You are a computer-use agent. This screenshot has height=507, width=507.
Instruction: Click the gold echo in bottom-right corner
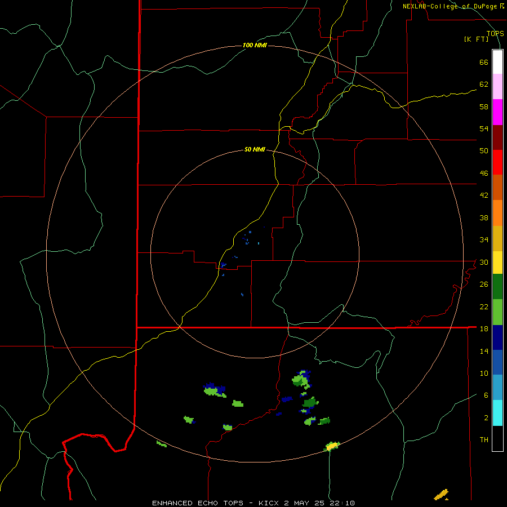point(441,495)
